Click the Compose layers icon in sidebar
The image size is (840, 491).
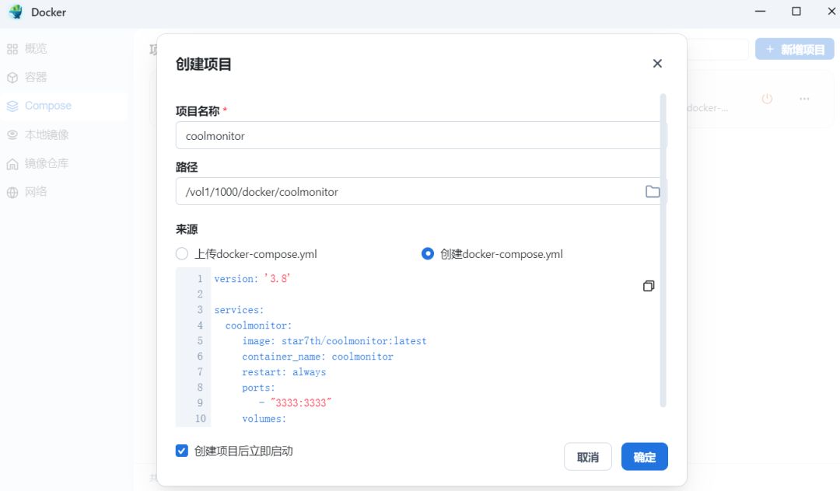(x=12, y=106)
